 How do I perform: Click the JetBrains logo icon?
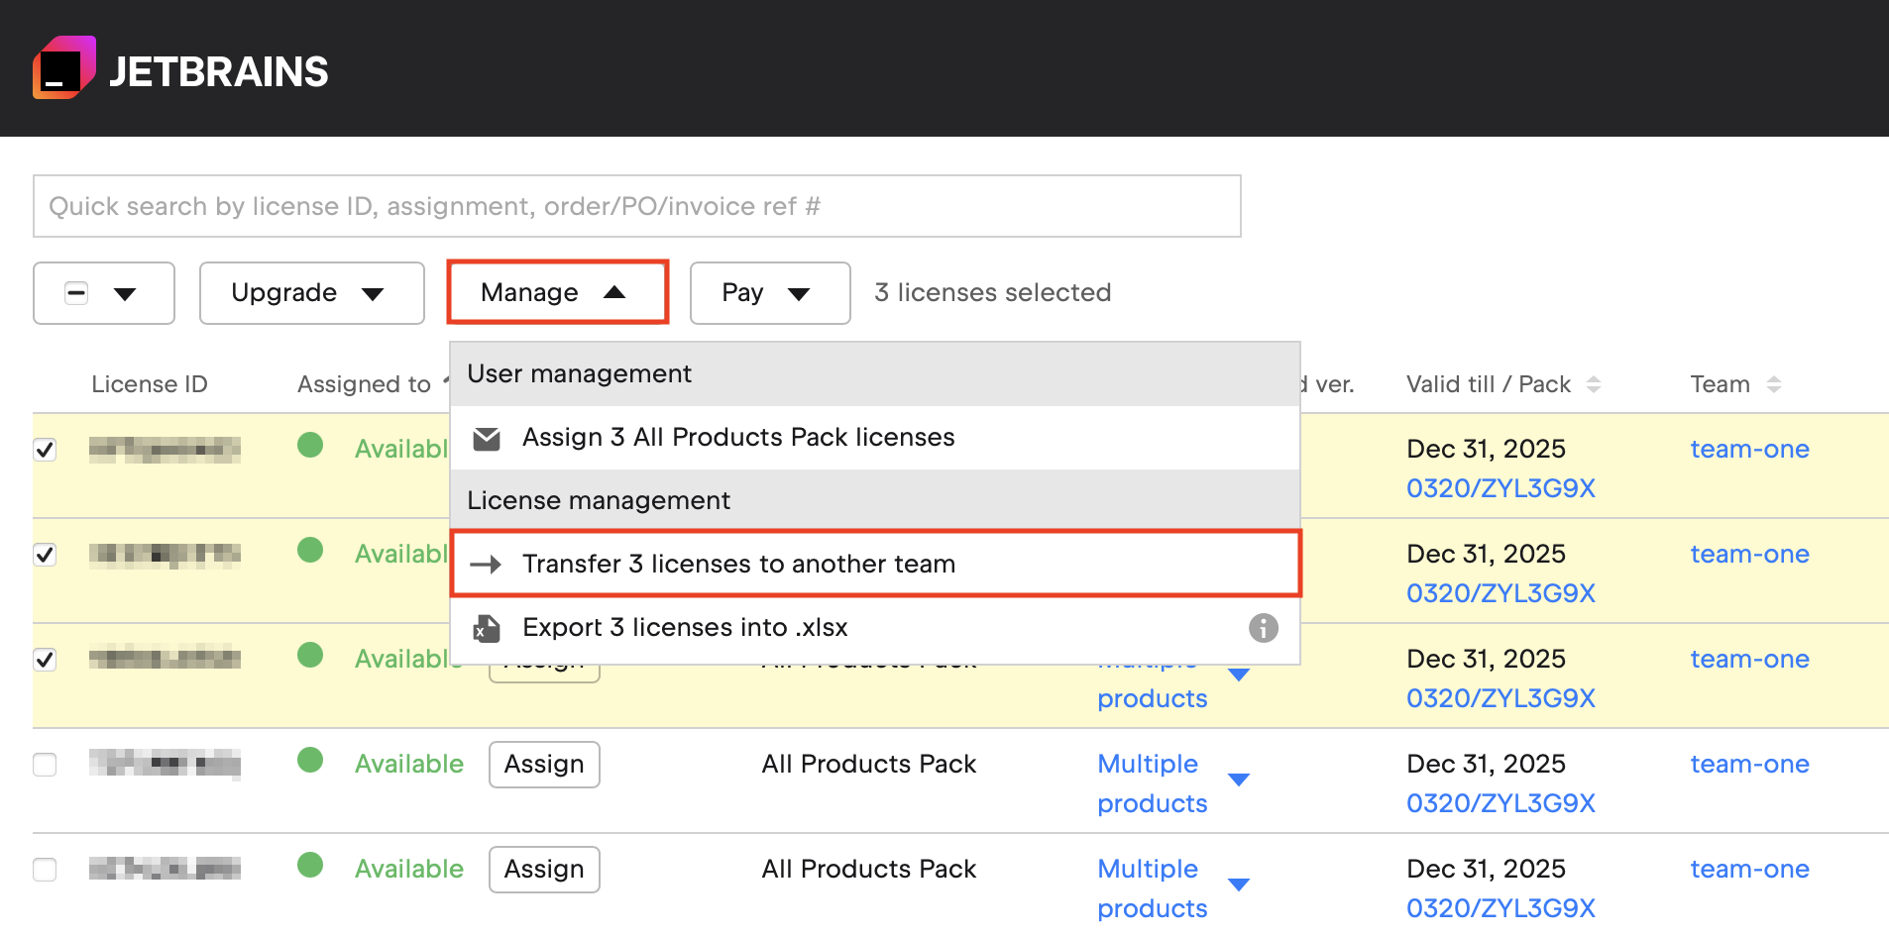click(64, 68)
